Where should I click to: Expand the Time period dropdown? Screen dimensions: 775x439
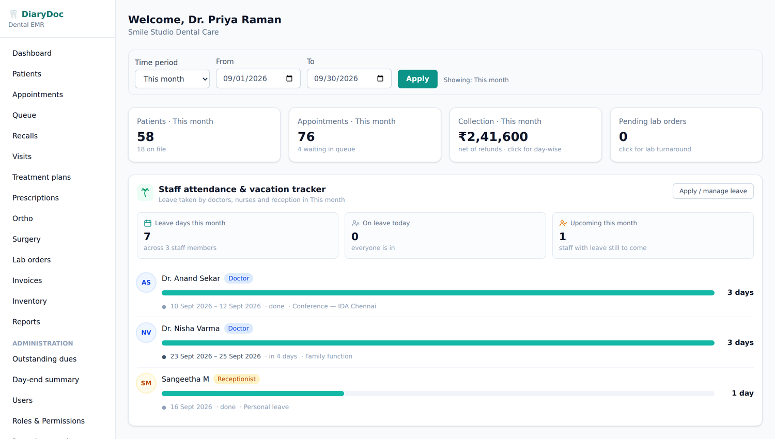pos(172,79)
